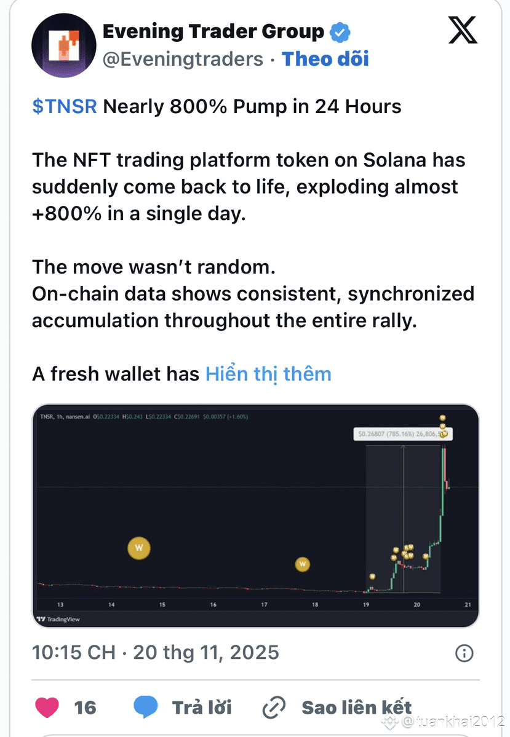Open the post info circle icon
The width and height of the screenshot is (510, 737).
pyautogui.click(x=464, y=653)
